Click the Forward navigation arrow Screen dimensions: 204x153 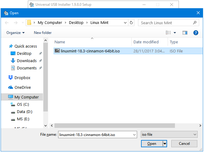(16, 23)
